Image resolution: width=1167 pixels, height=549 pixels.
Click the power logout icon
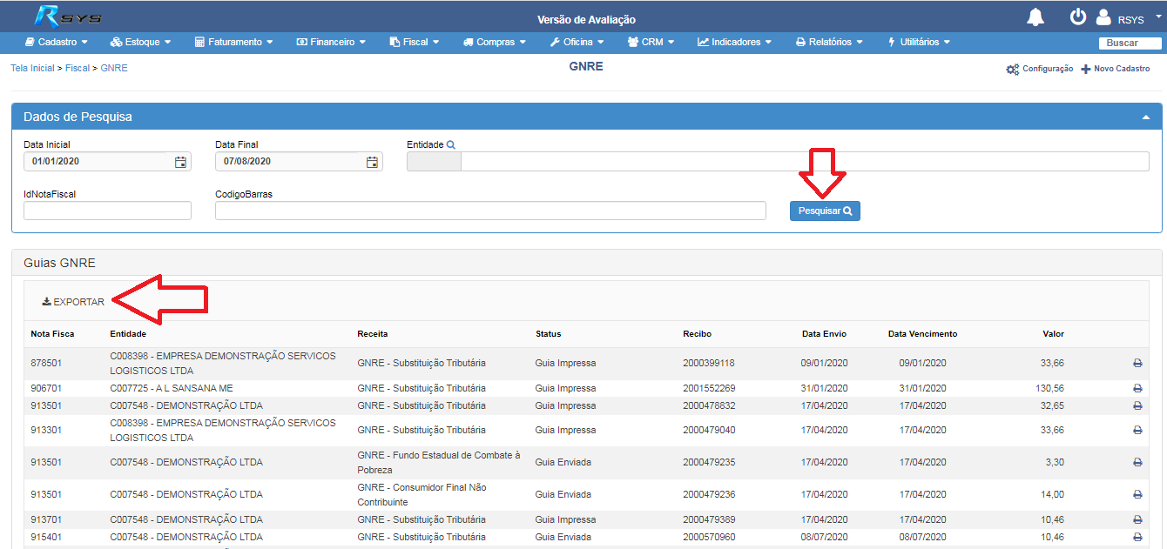coord(1078,17)
